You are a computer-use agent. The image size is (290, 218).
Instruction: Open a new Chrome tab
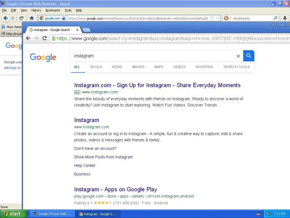click(86, 30)
